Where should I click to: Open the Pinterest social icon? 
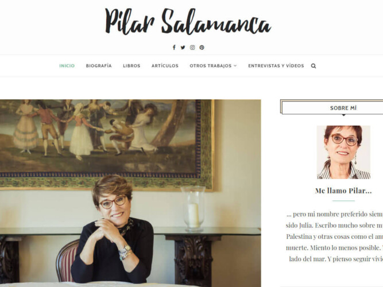pyautogui.click(x=202, y=48)
